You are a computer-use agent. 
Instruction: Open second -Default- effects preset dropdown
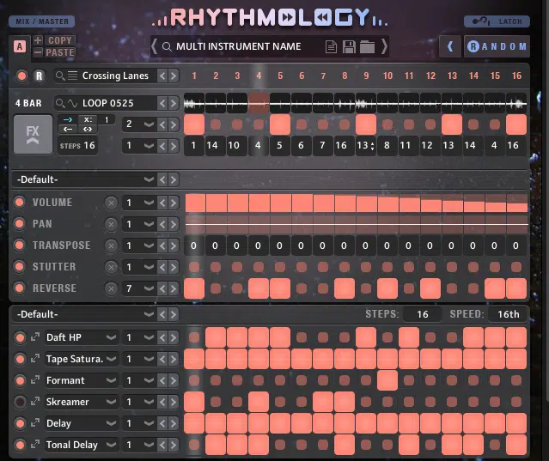point(84,314)
